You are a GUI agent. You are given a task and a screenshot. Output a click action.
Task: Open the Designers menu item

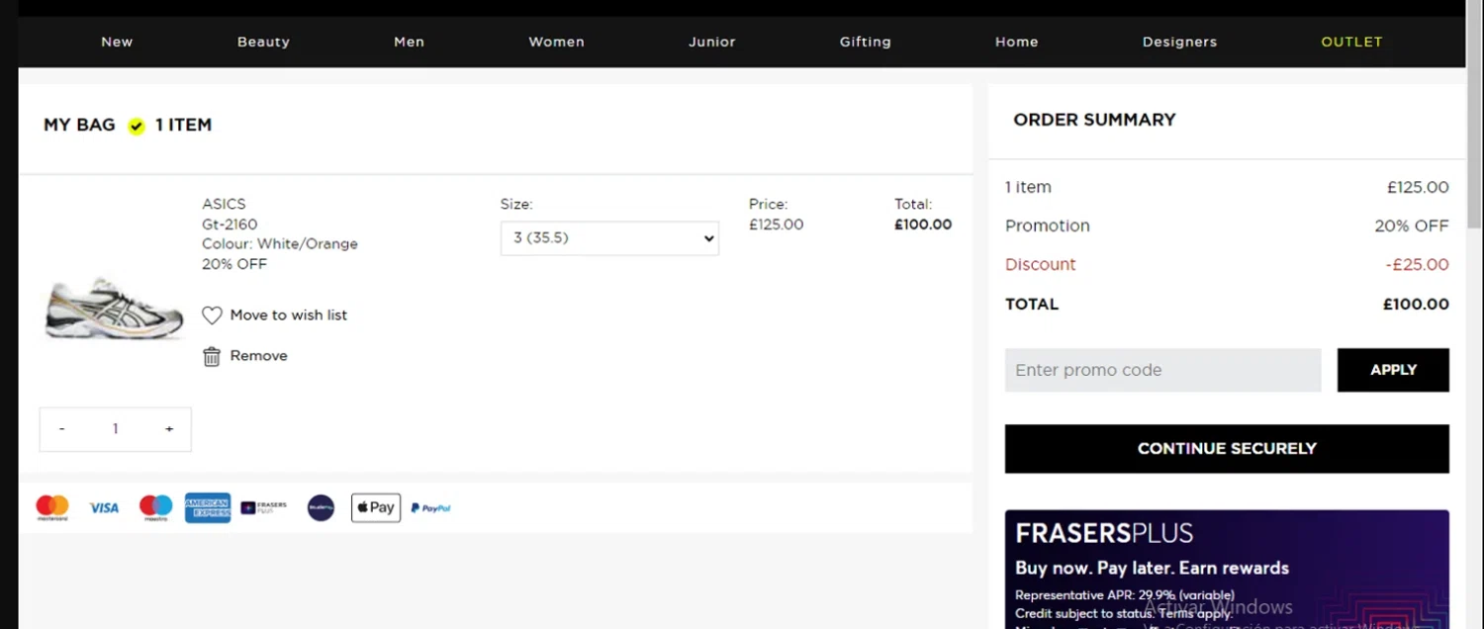coord(1179,42)
